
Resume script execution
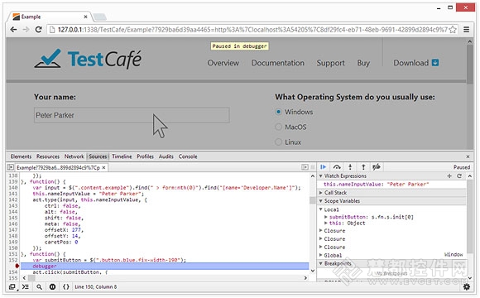[323, 167]
